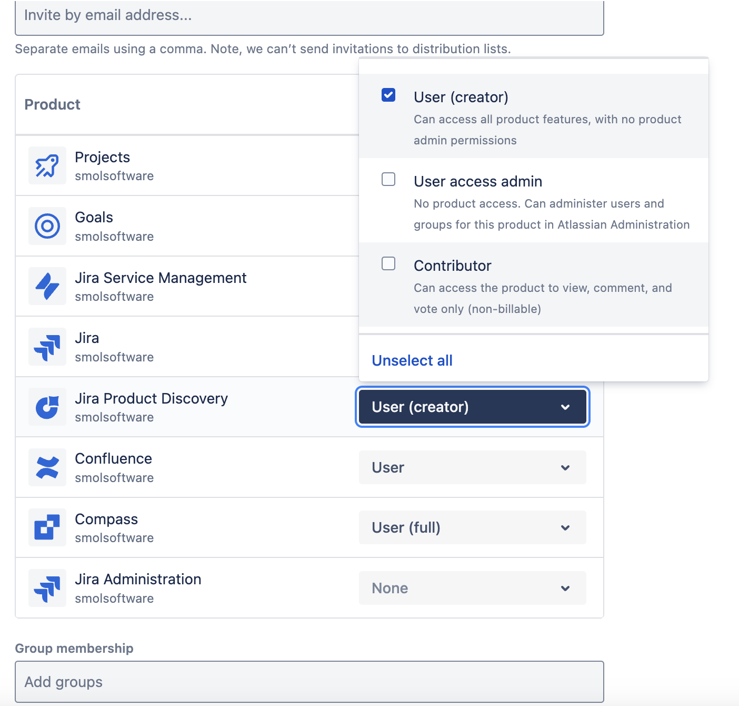Click the Compass product name
Screen dimensions: 739x706
pos(106,519)
